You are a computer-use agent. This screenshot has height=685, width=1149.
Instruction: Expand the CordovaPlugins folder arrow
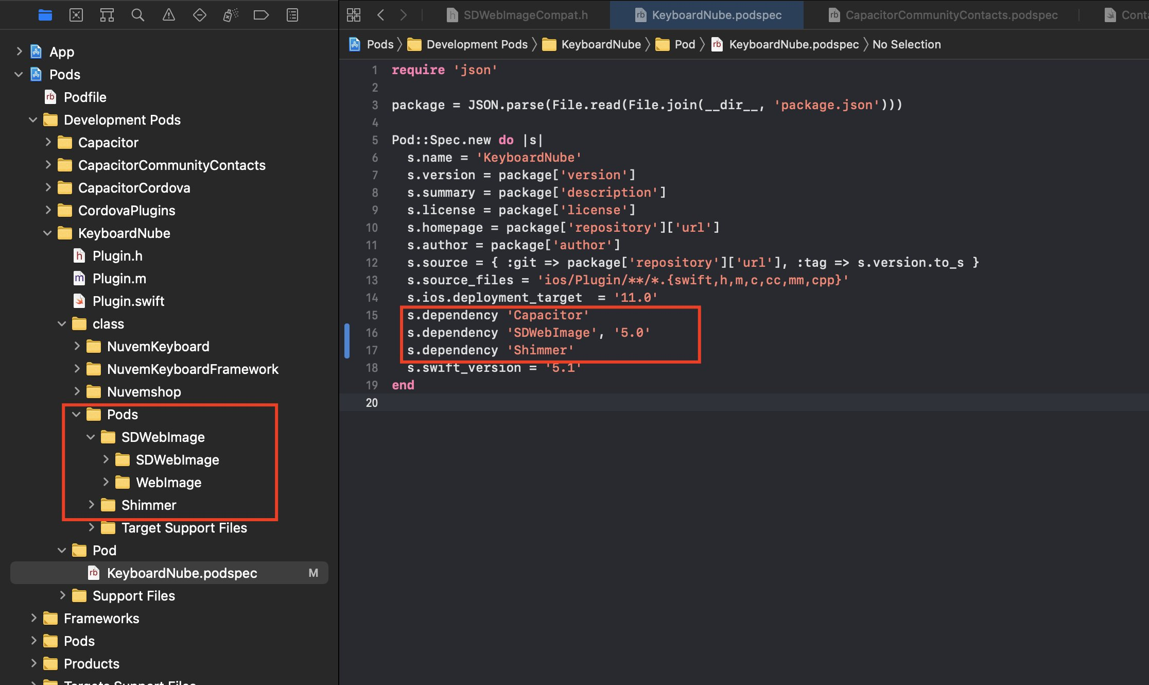tap(48, 210)
